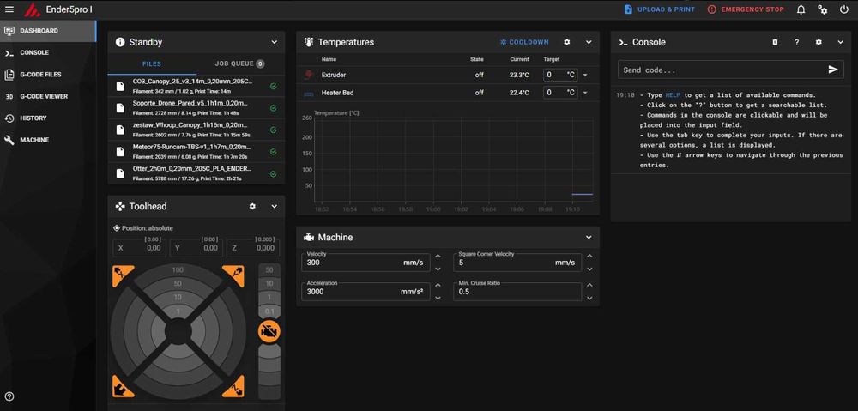The height and width of the screenshot is (411, 858).
Task: Click the Cooldown button
Action: 523,42
